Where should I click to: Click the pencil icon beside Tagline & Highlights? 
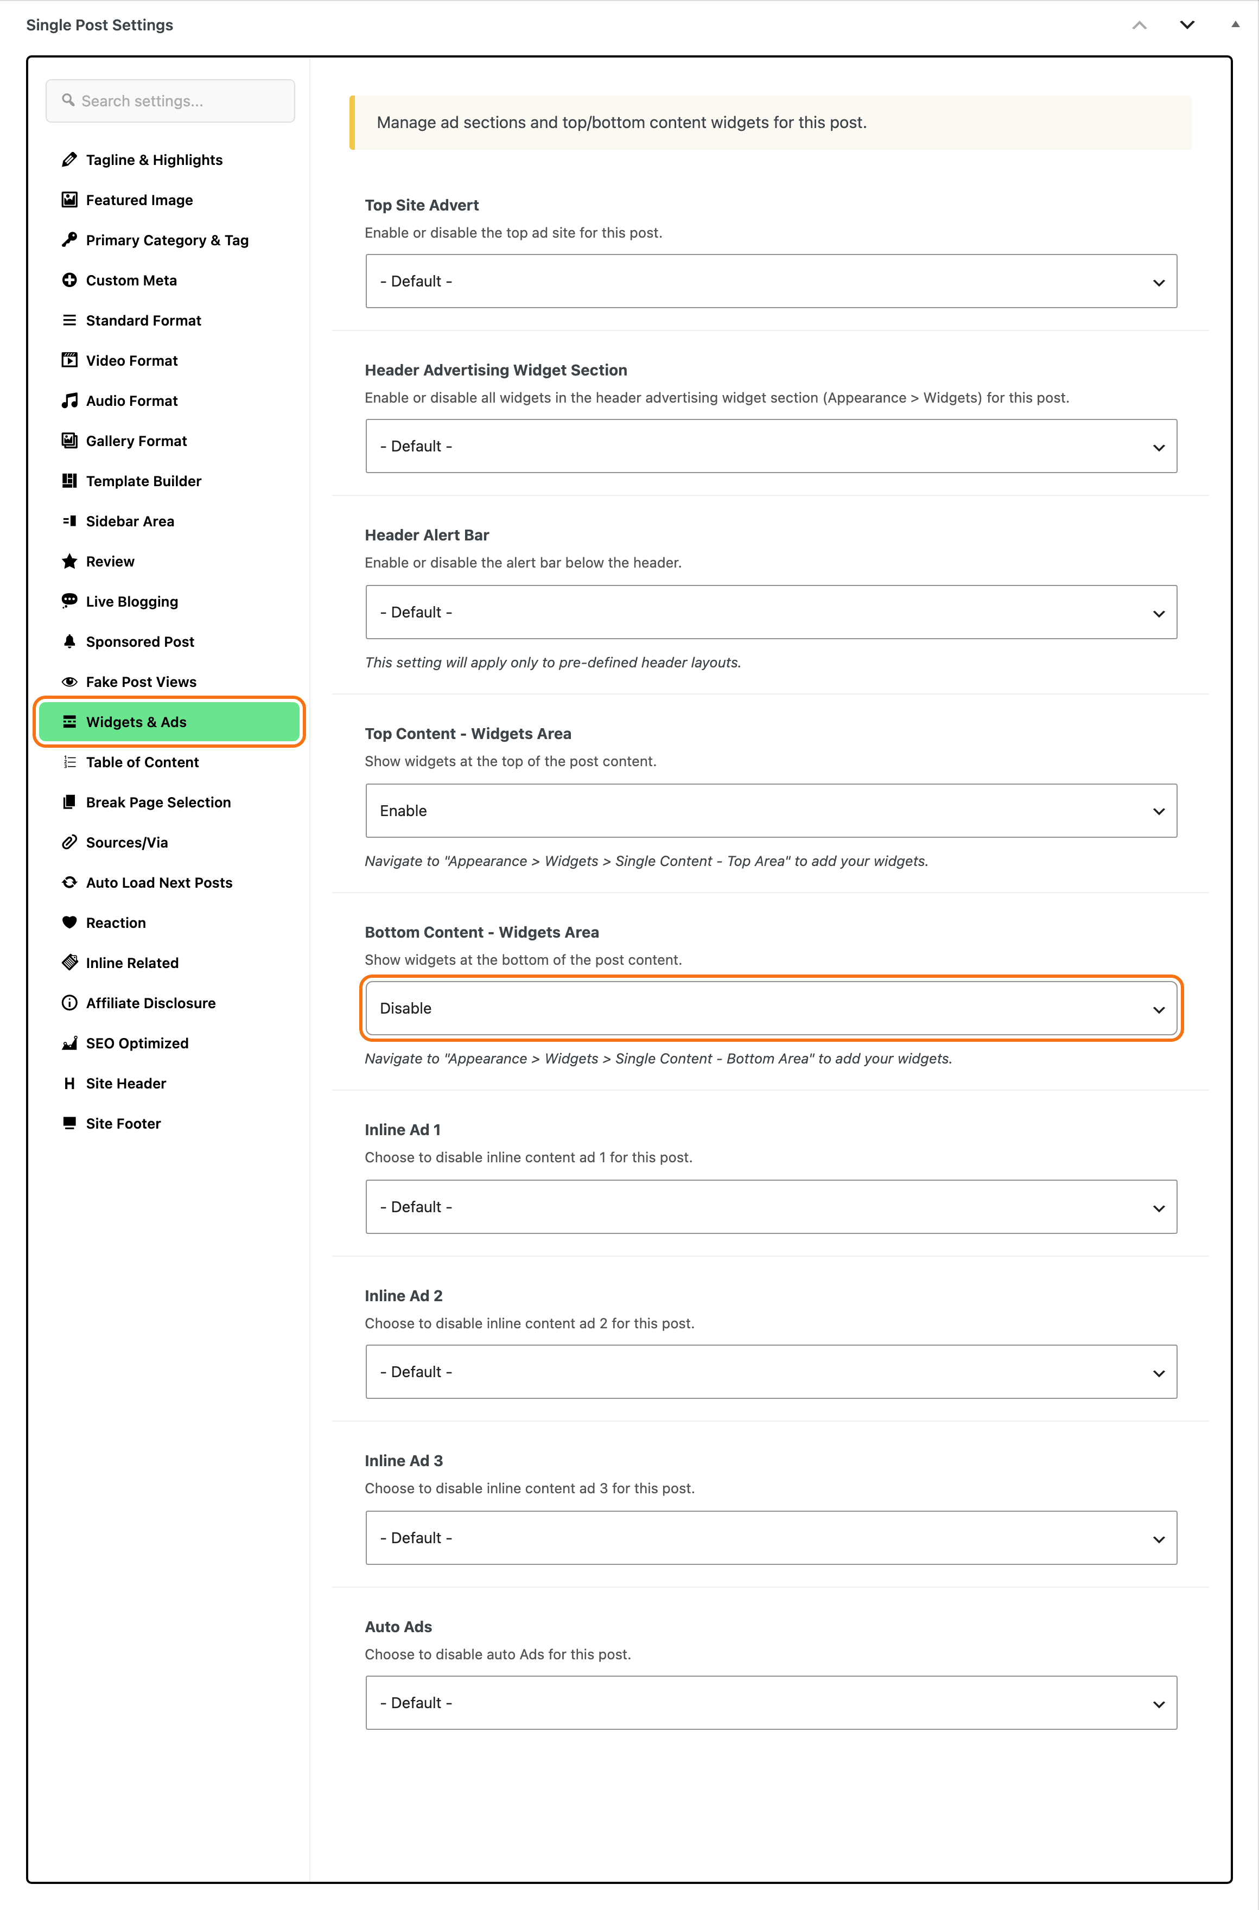click(70, 160)
